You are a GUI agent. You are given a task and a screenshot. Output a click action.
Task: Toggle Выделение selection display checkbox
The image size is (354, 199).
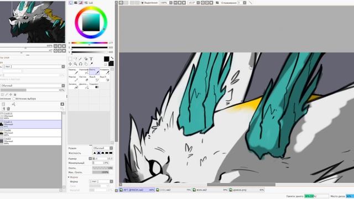click(142, 3)
